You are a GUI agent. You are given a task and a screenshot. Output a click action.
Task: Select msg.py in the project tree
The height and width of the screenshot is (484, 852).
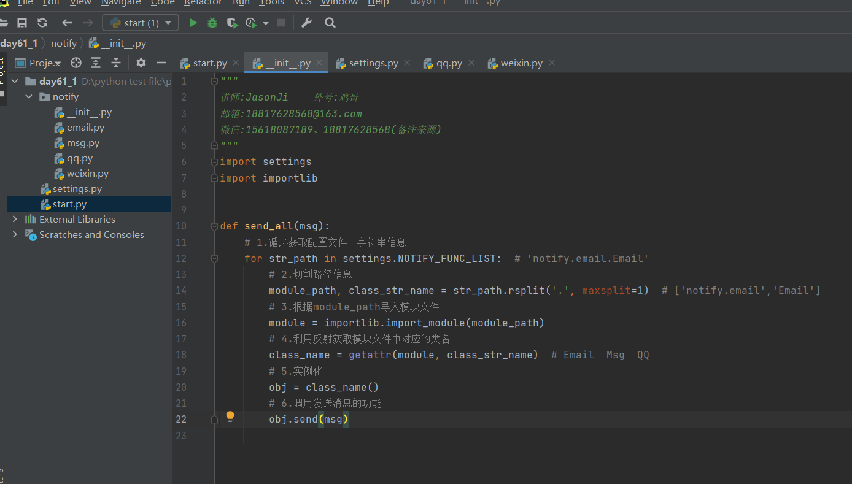point(83,143)
